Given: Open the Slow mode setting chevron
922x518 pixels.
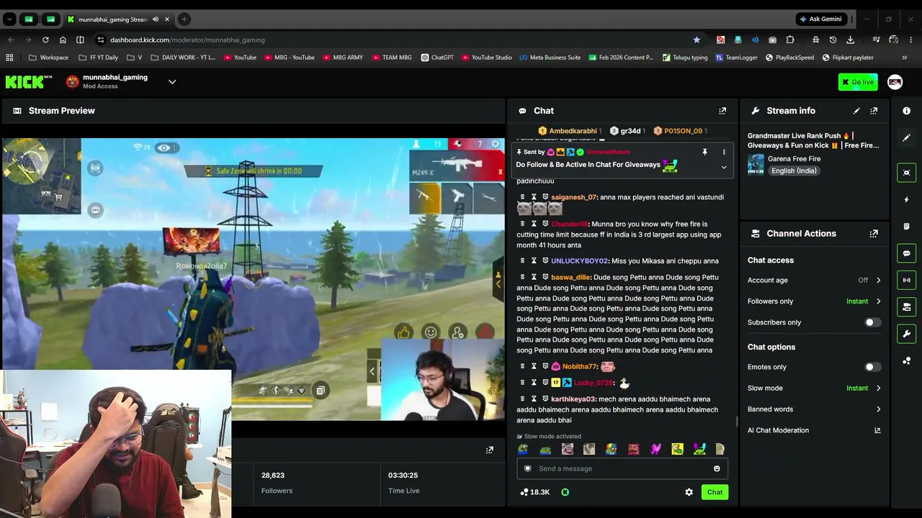Looking at the screenshot, I should coord(878,388).
